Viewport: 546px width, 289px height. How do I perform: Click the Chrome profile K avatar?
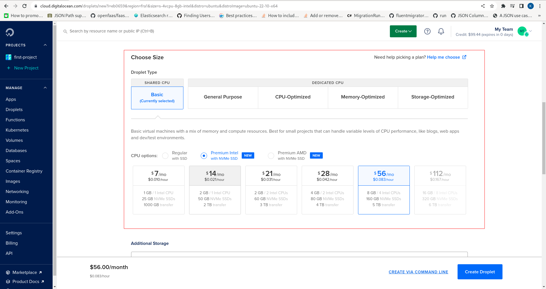click(x=531, y=6)
